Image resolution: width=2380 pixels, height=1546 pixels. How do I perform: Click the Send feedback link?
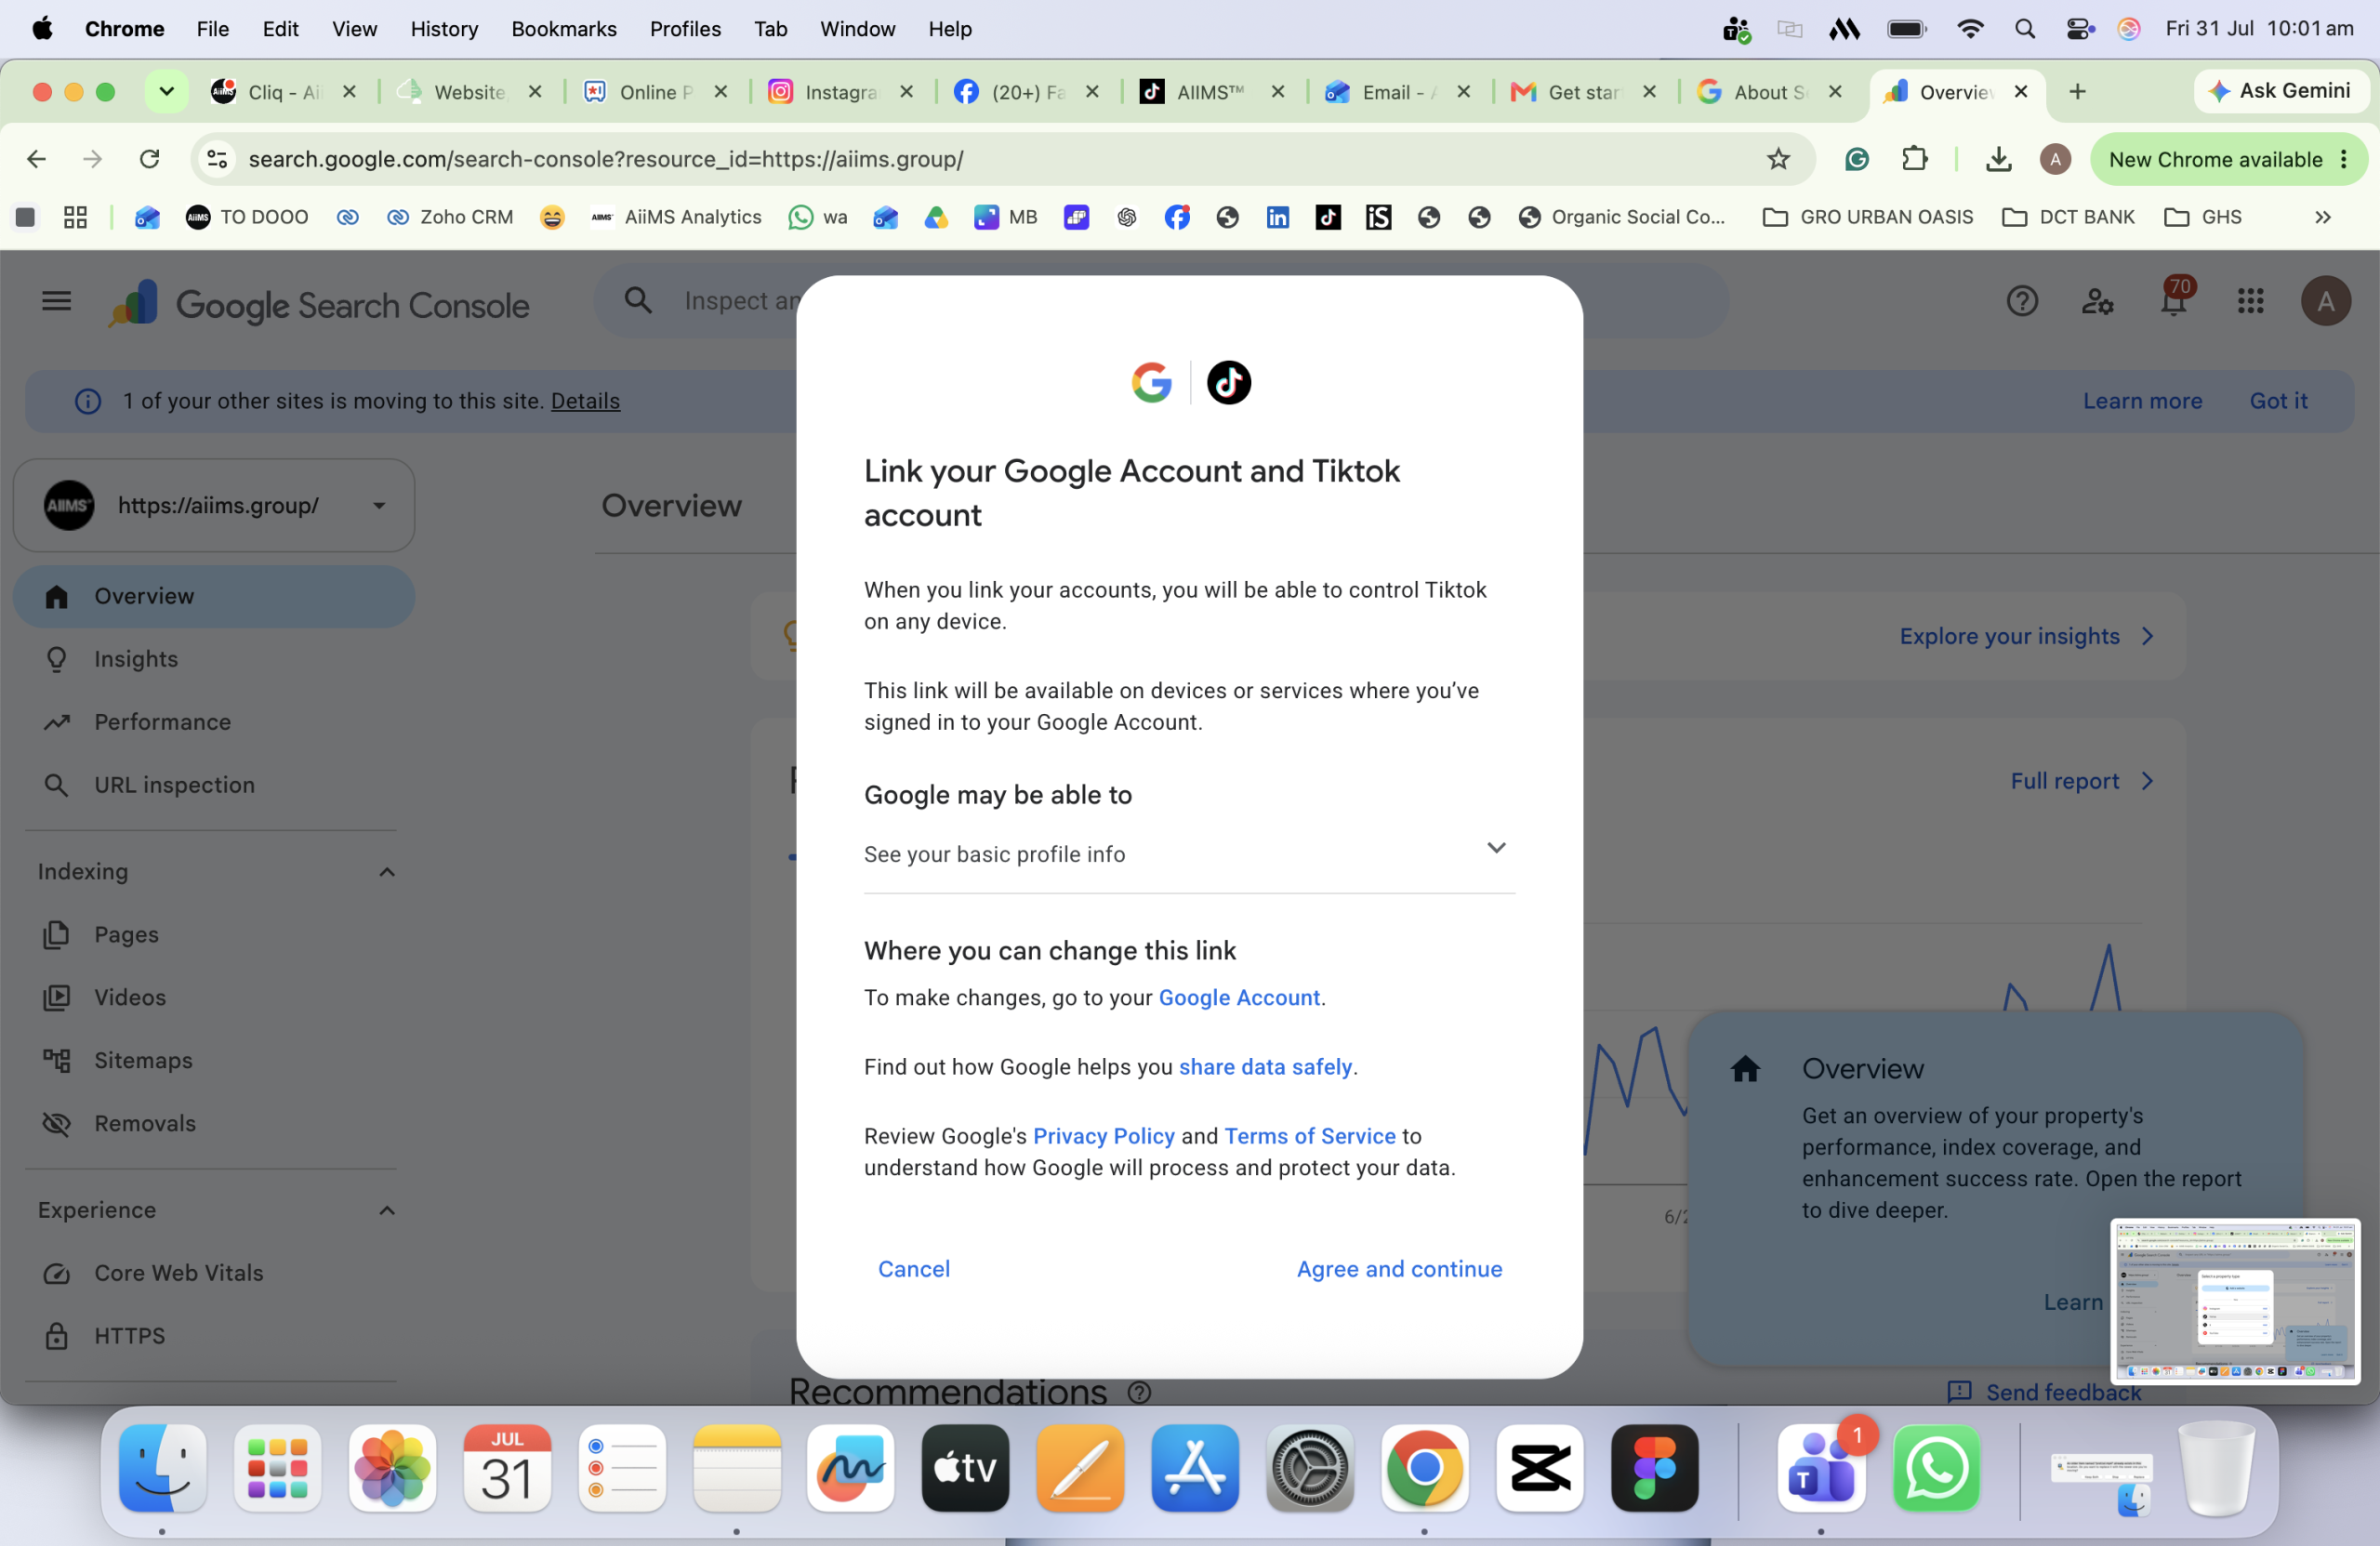pyautogui.click(x=2044, y=1392)
